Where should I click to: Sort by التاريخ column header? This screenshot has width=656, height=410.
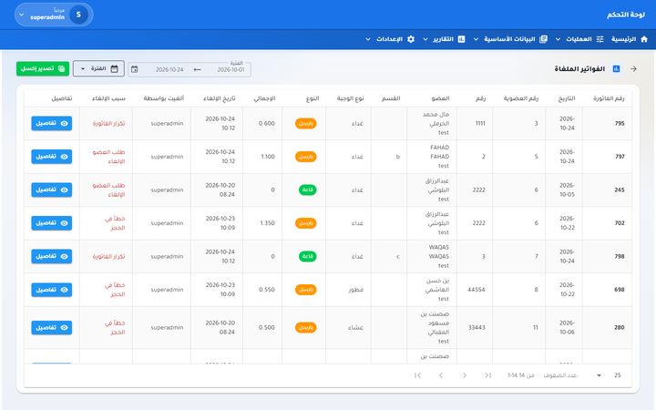(x=567, y=98)
